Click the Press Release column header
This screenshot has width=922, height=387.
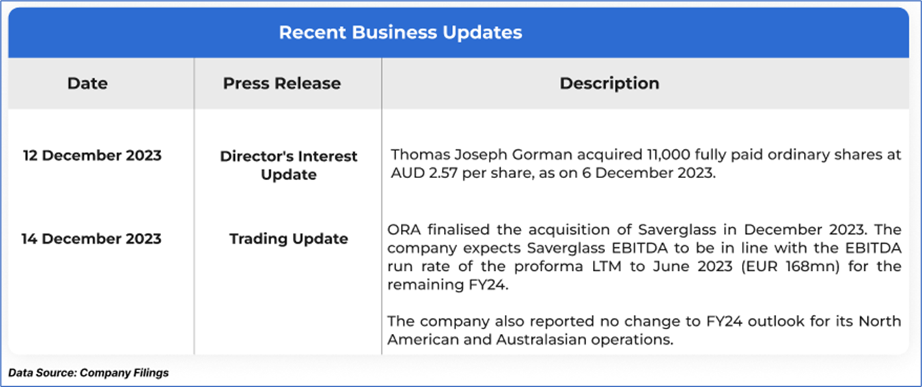[281, 83]
